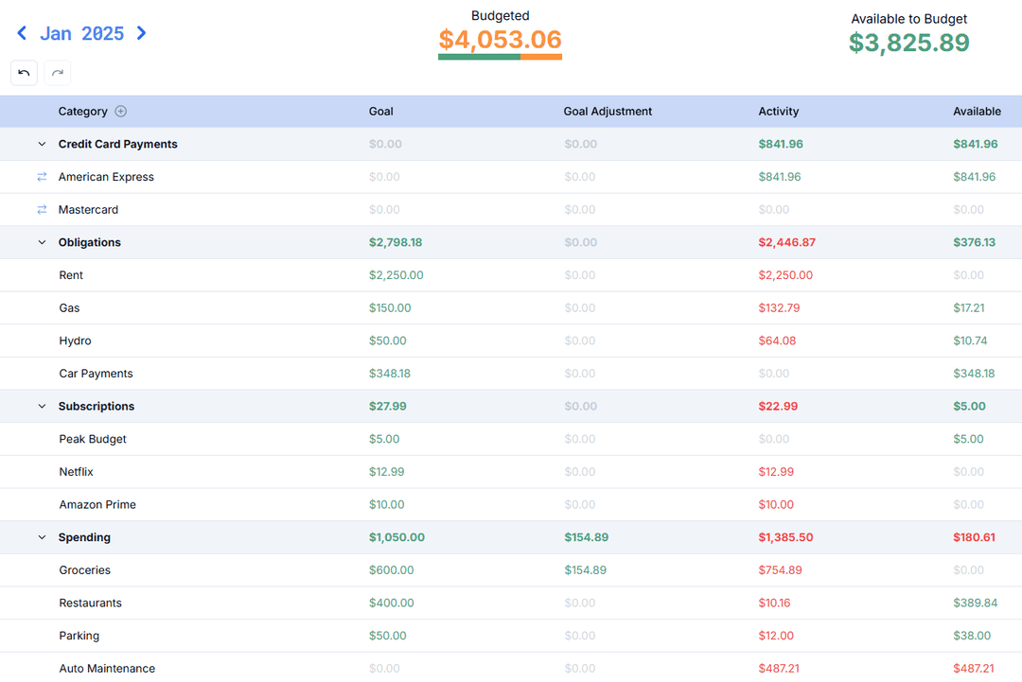Image resolution: width=1022 pixels, height=682 pixels.
Task: Collapse the Obligations group
Action: coord(42,243)
